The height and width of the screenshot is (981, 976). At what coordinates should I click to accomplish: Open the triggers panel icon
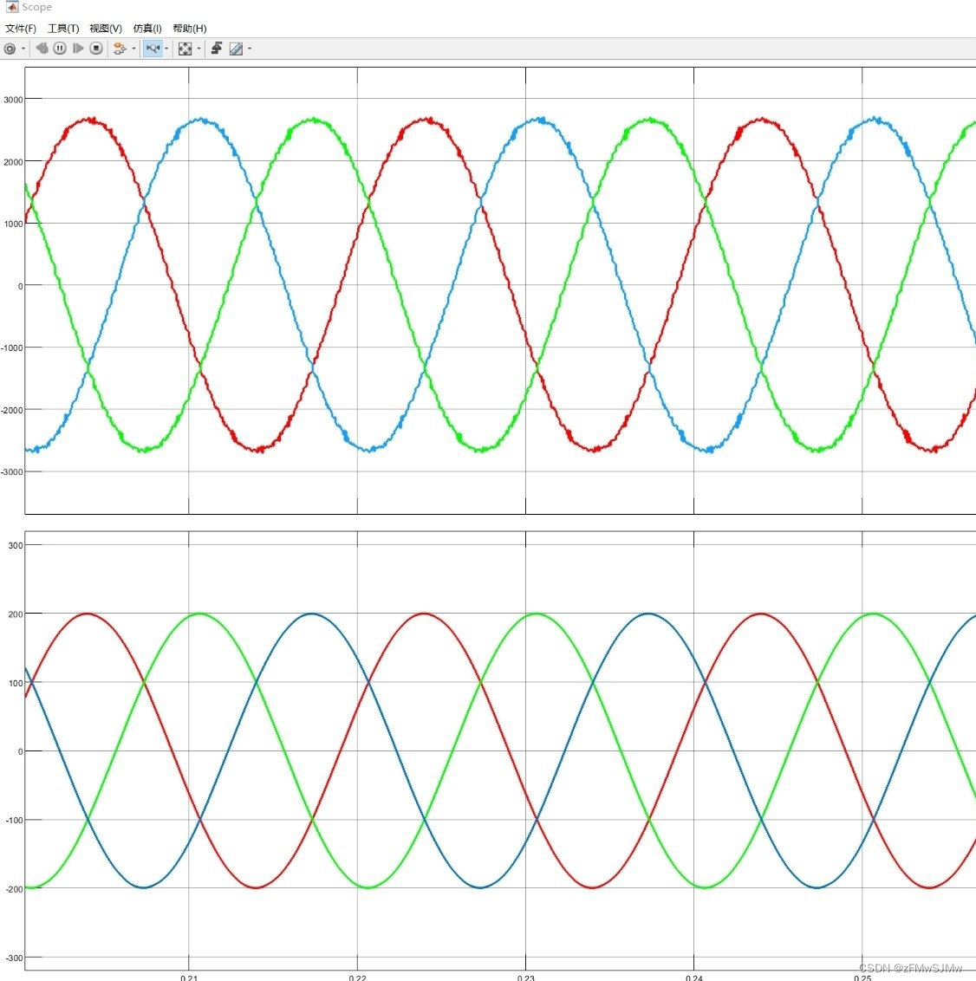coord(217,49)
